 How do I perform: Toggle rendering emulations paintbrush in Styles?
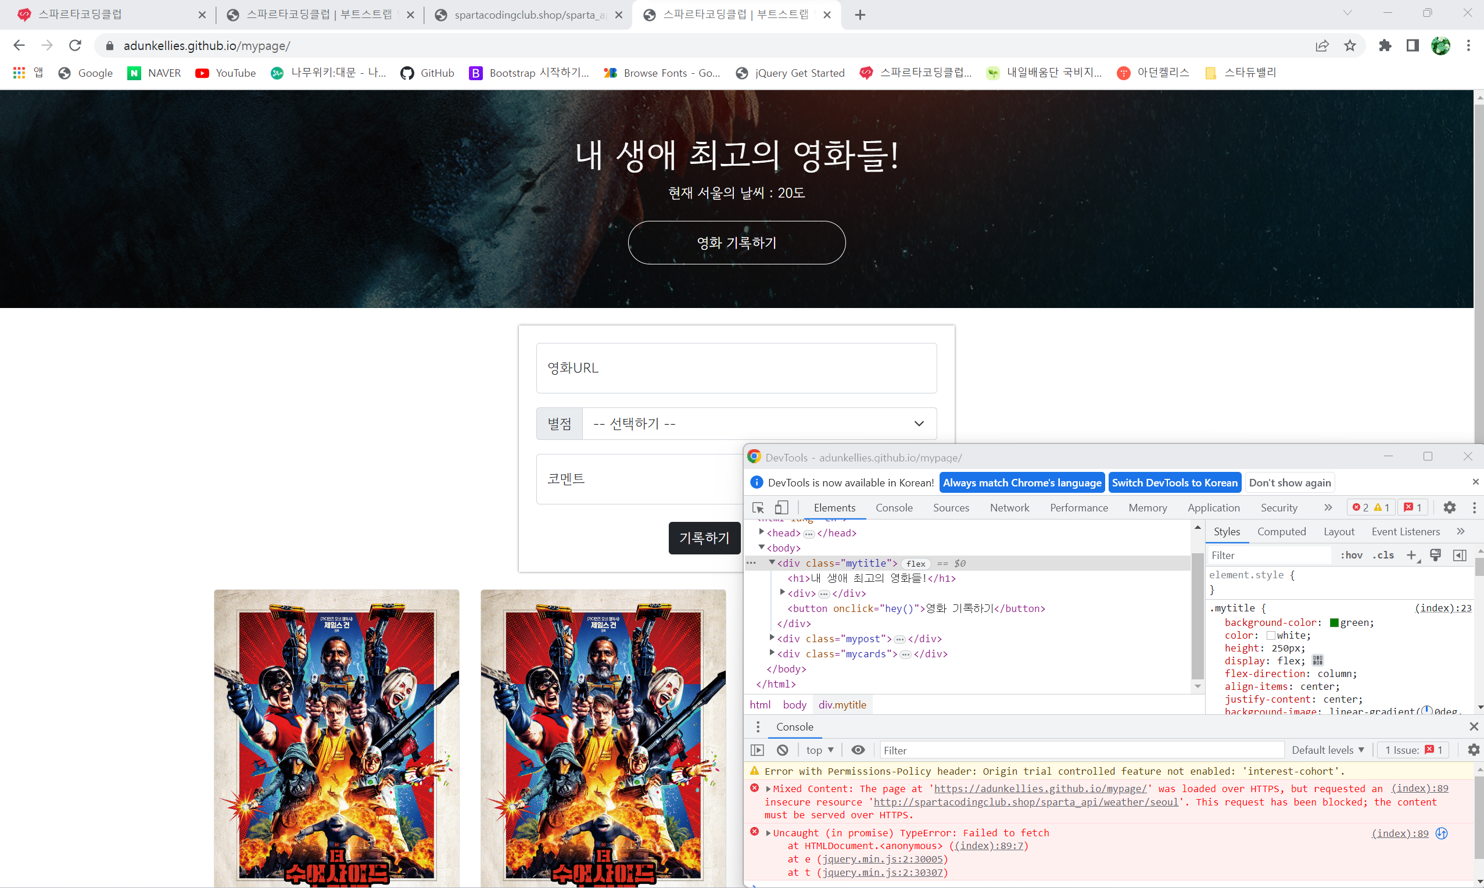click(1435, 556)
